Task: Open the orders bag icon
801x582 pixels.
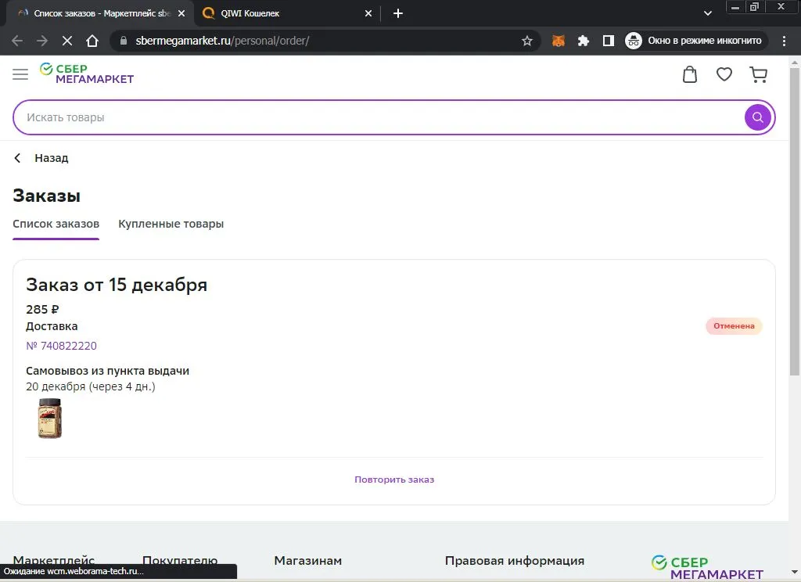Action: point(690,74)
